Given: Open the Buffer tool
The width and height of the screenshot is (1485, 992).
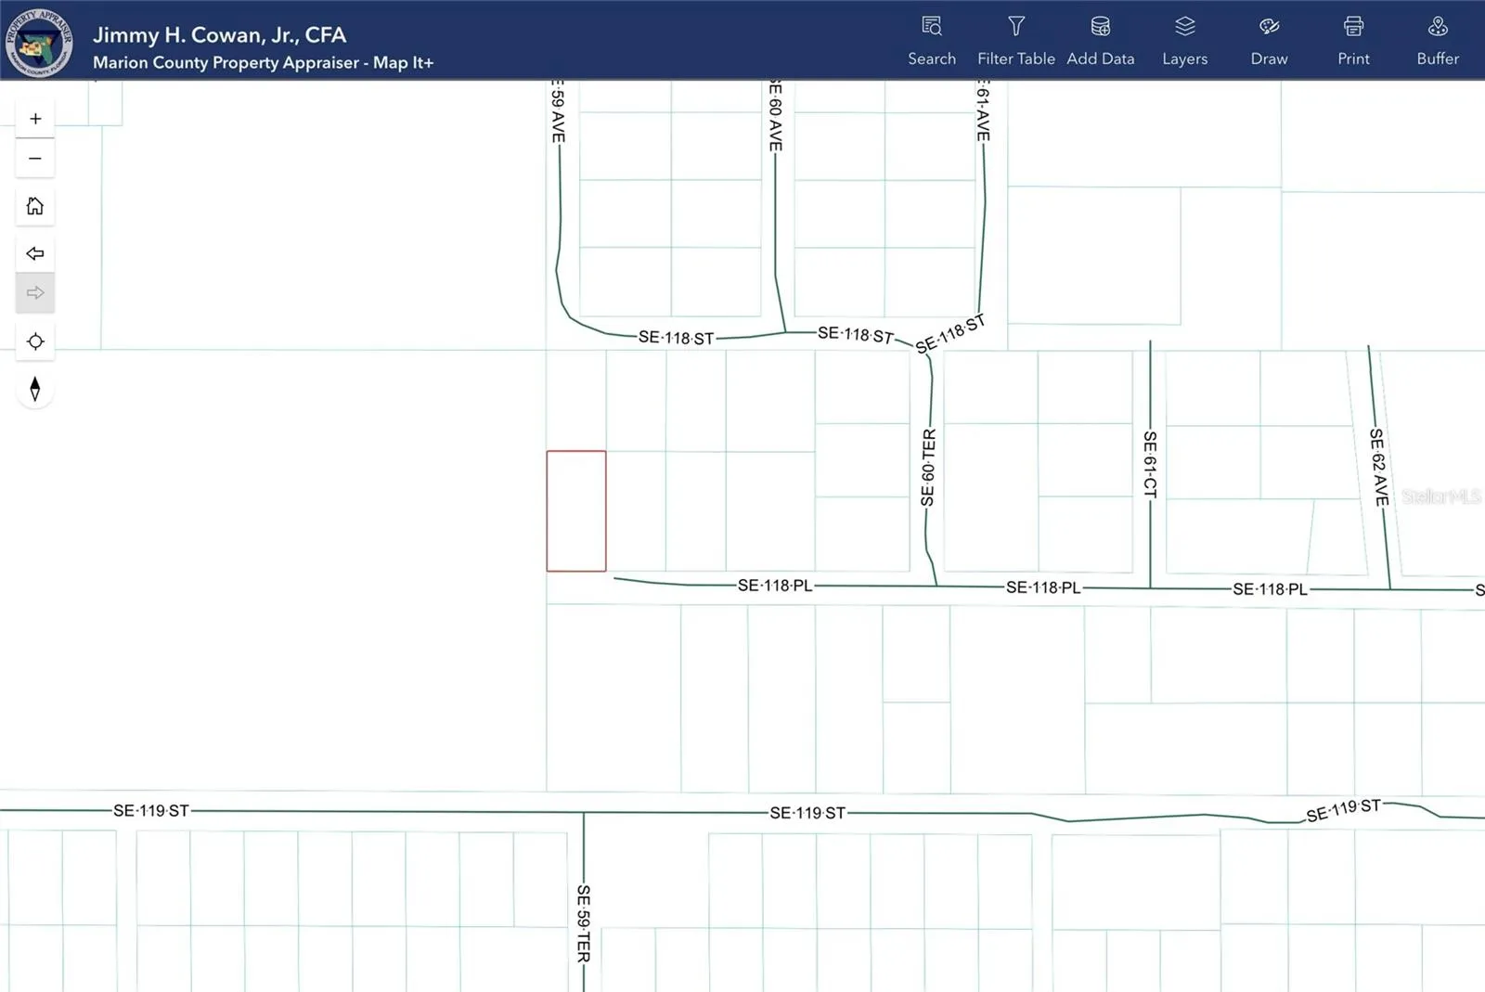Looking at the screenshot, I should 1438,41.
